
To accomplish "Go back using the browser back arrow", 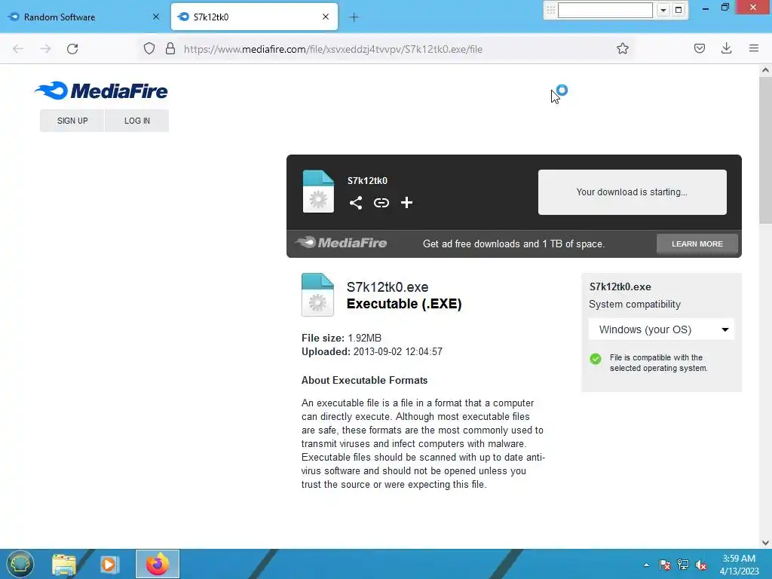I will point(18,49).
